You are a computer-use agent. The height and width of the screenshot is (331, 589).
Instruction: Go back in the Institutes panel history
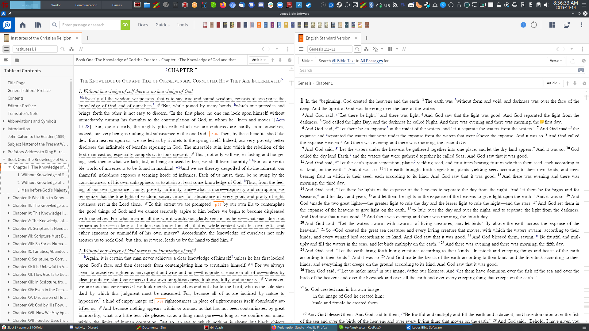pos(263,49)
